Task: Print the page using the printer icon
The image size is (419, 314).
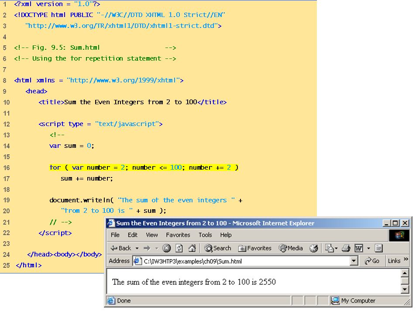Action: (346, 248)
